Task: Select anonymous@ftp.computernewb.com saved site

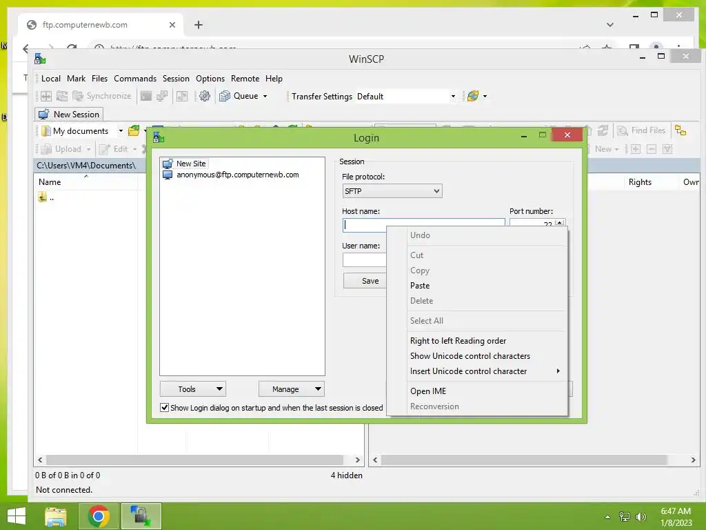Action: [x=231, y=175]
